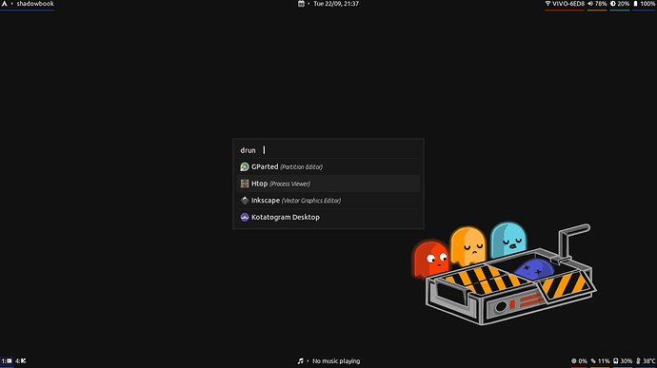Click the music note icon
657x368 pixels.
click(x=301, y=360)
